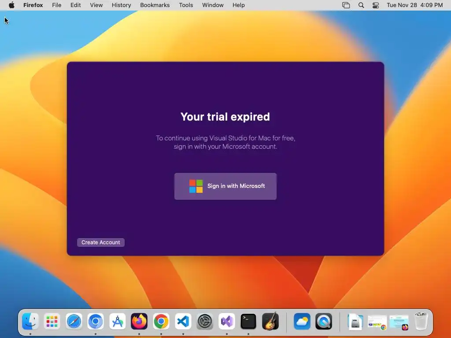Open the minimized Chrome window in the Dock

(x=377, y=323)
